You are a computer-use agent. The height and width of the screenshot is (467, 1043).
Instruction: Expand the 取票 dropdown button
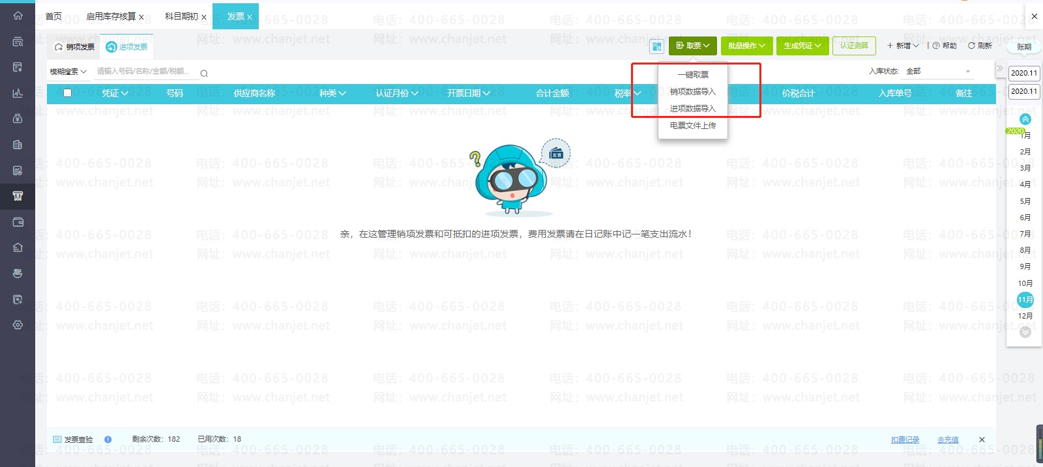(x=693, y=46)
